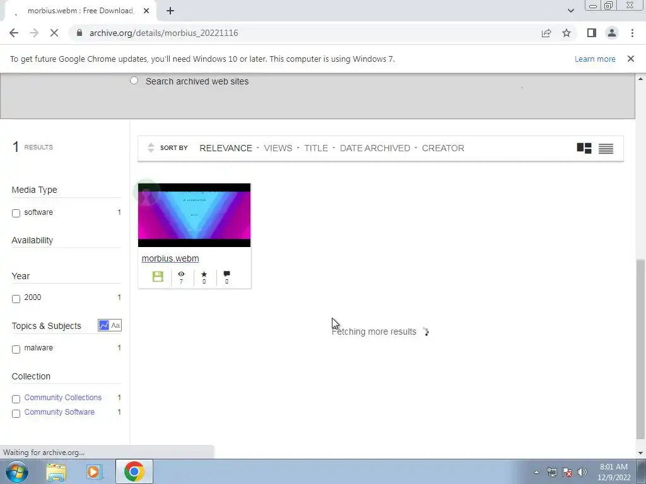Click the network tray icon
646x484 pixels.
click(x=551, y=472)
